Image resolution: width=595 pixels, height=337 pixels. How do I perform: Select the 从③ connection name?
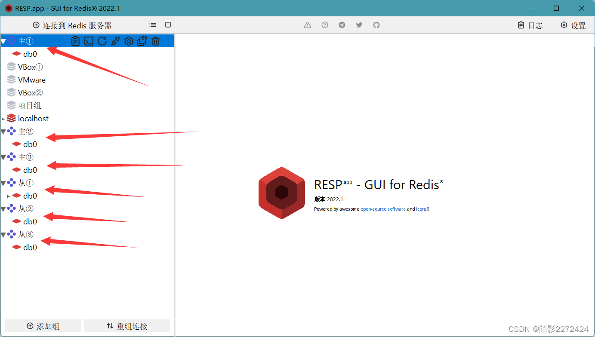pos(26,235)
